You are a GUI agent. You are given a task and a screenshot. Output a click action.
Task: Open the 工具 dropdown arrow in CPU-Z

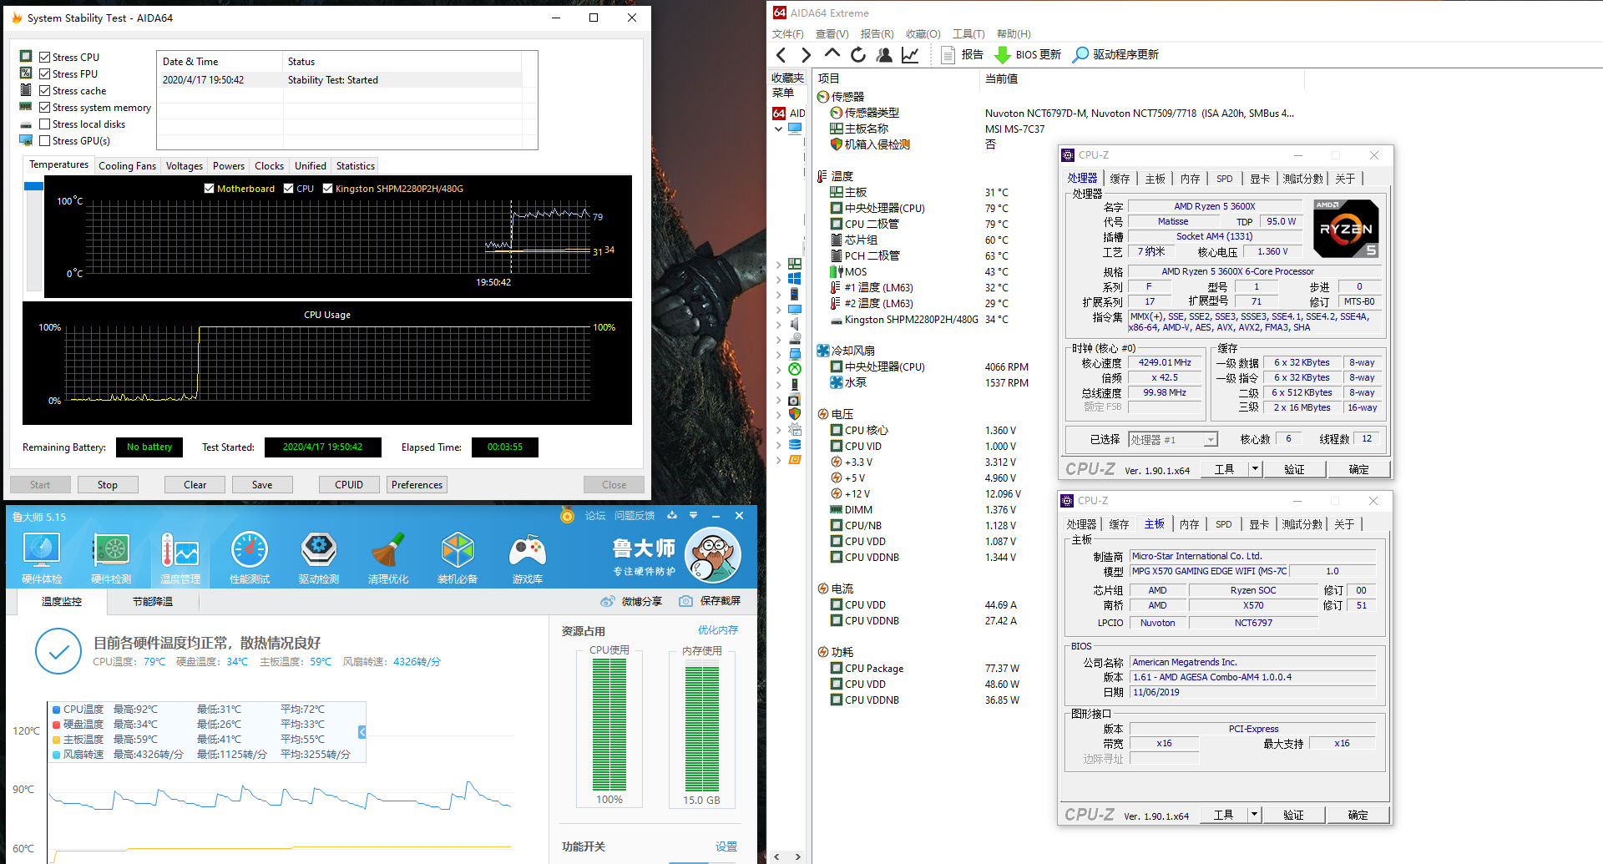tap(1255, 468)
